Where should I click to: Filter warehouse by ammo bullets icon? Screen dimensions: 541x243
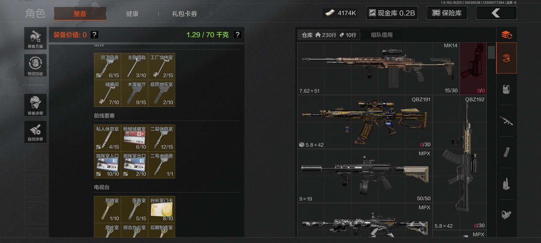pyautogui.click(x=506, y=184)
